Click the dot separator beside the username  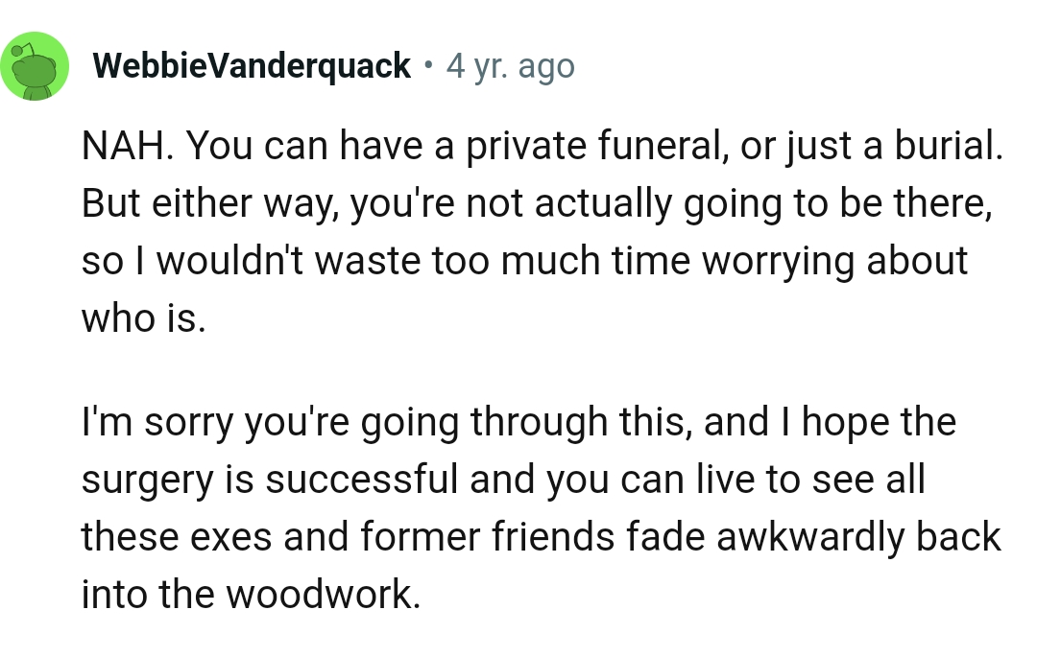pos(428,66)
